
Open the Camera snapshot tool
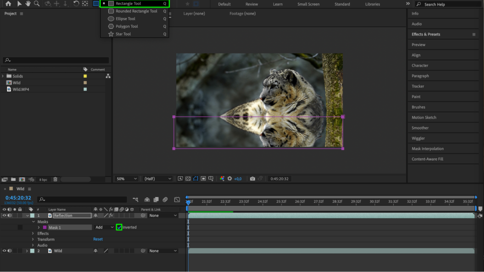(x=252, y=178)
